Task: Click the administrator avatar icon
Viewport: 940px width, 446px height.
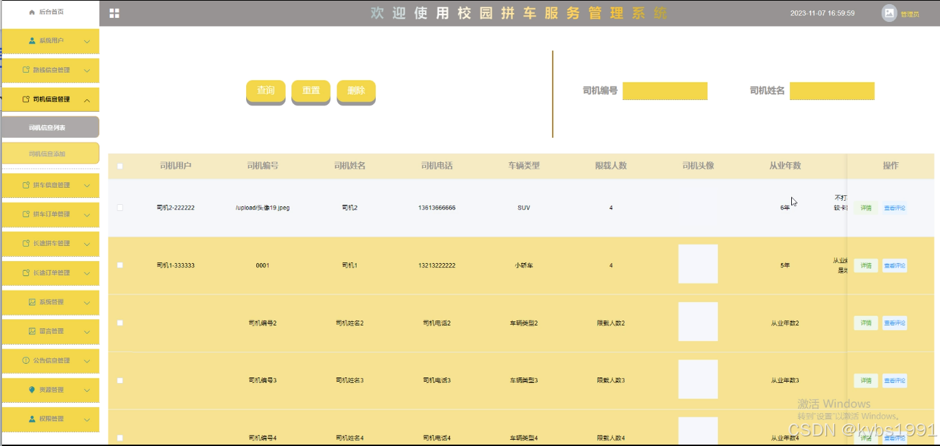Action: tap(889, 13)
